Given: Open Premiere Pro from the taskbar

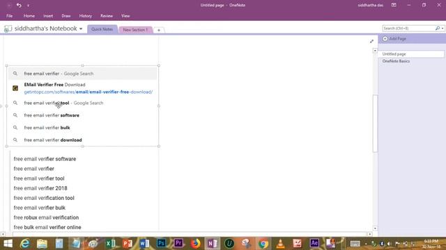Looking at the screenshot, I should click(178, 244).
